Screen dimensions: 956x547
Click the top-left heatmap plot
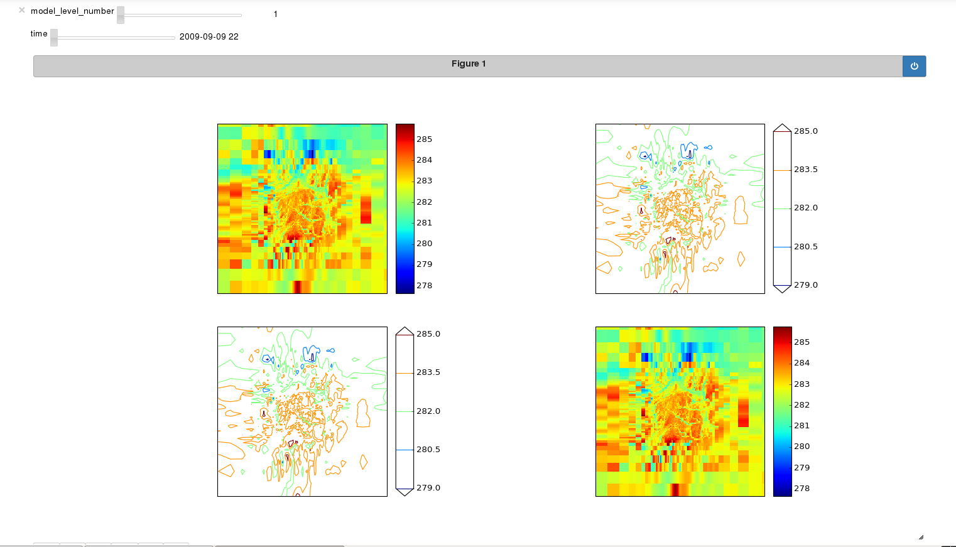point(302,209)
